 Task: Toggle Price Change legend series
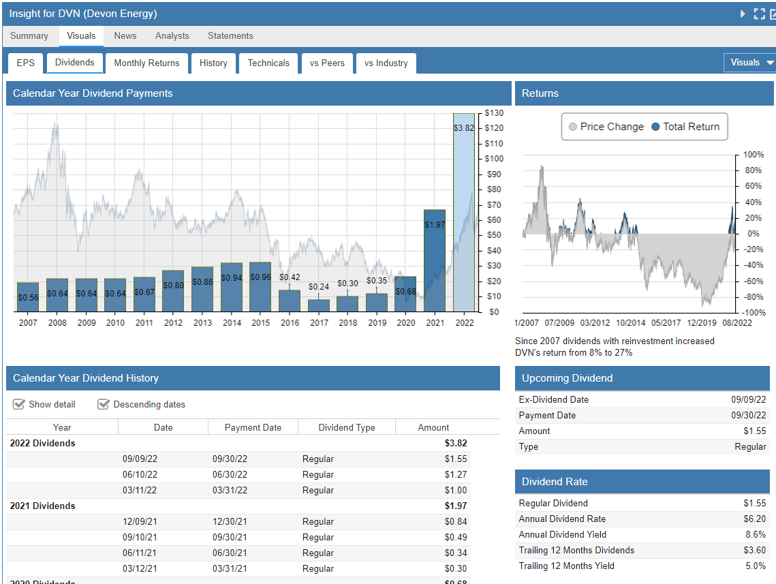607,127
